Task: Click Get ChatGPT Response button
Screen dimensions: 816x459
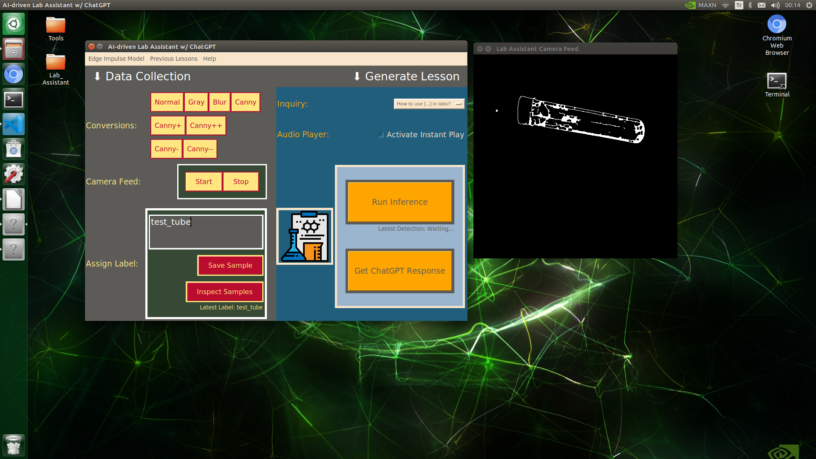Action: pos(399,271)
